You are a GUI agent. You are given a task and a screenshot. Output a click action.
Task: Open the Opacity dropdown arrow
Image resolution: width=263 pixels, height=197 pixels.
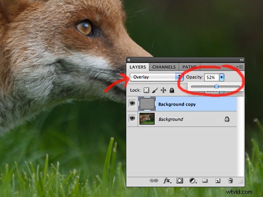[221, 77]
